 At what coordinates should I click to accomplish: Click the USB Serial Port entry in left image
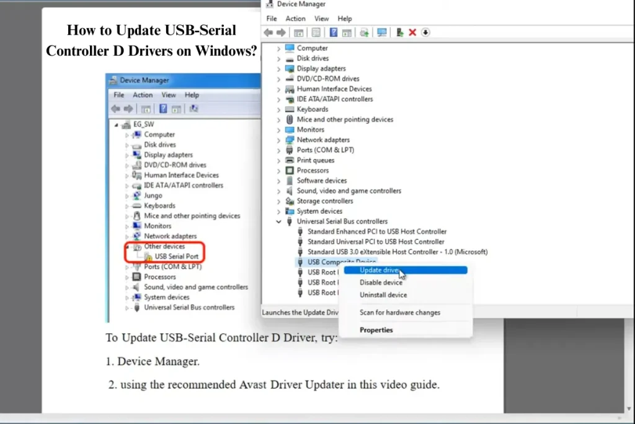[177, 256]
